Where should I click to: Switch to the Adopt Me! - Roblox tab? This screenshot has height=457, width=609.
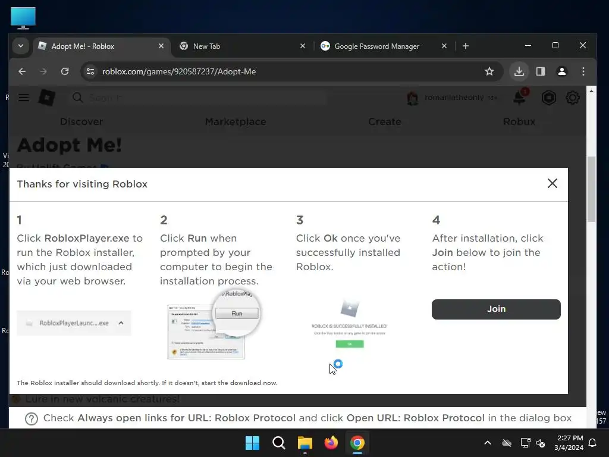[x=102, y=46]
